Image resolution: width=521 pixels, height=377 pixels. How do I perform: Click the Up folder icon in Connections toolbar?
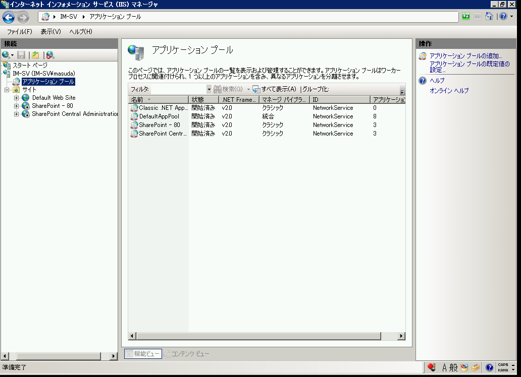coord(35,55)
